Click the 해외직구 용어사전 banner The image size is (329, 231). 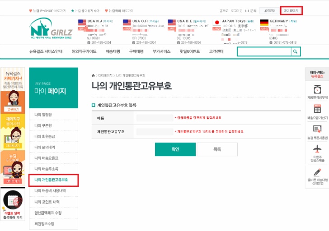(13, 132)
